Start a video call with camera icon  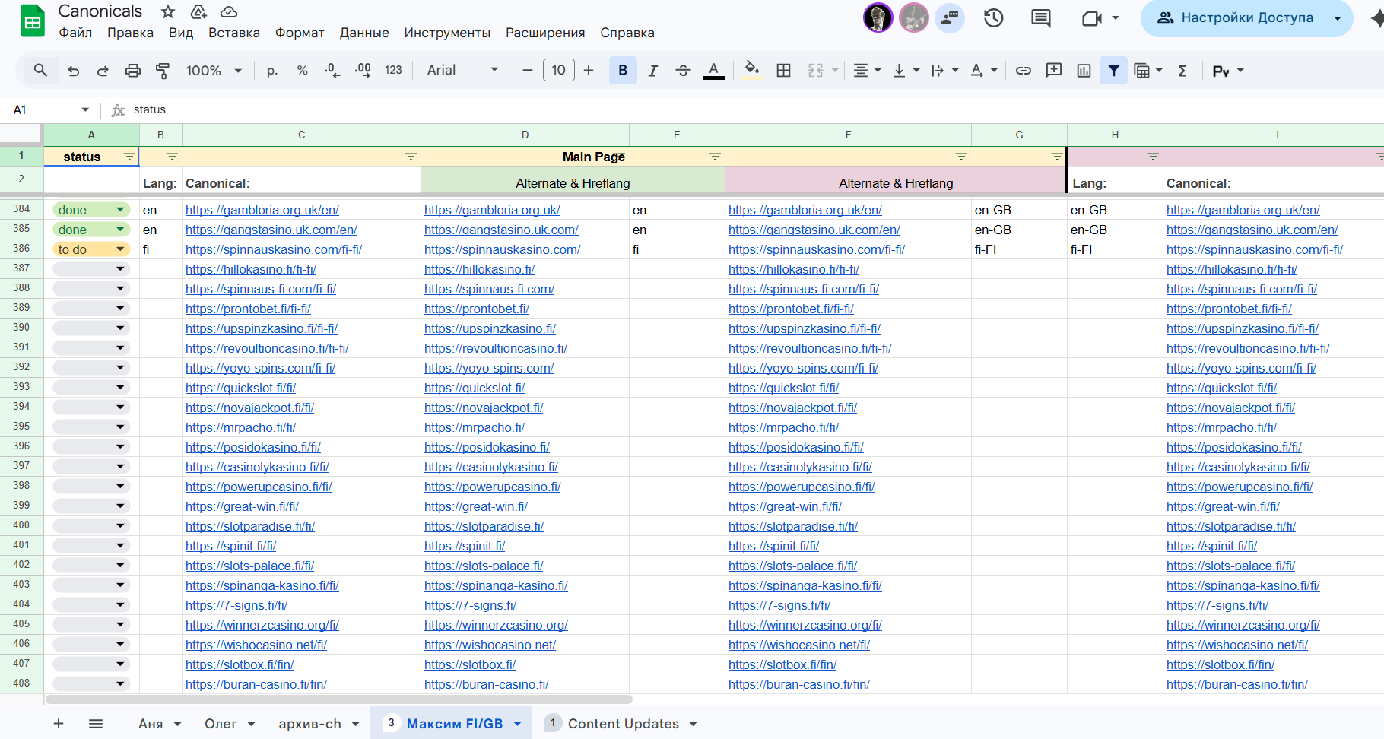pos(1092,18)
